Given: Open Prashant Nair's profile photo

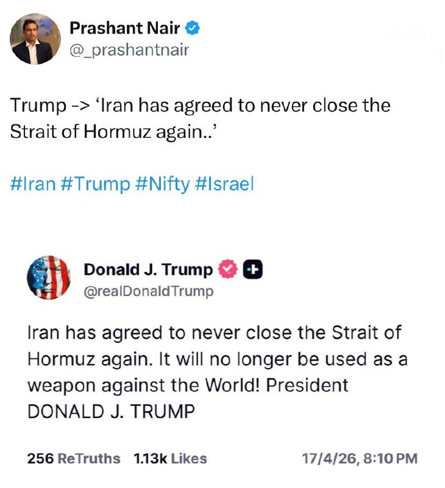Looking at the screenshot, I should pos(35,39).
